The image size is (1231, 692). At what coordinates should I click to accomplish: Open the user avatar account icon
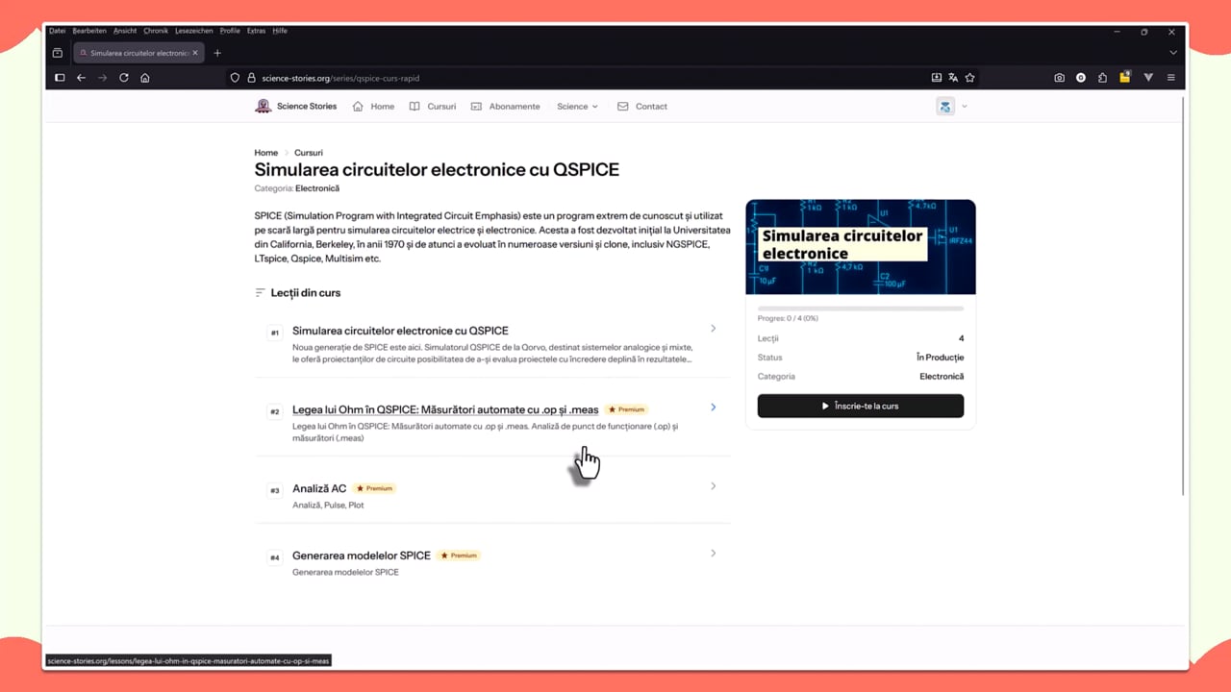[945, 107]
